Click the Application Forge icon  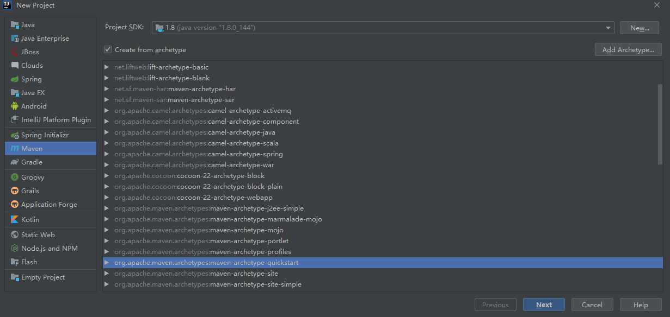pos(15,205)
